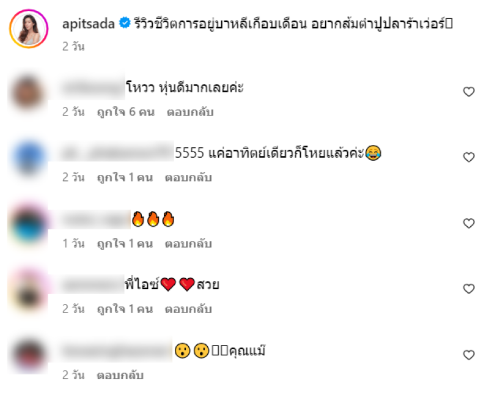Open avatar of the 'คุณแม่' commenter
The image size is (489, 398).
coord(28,356)
